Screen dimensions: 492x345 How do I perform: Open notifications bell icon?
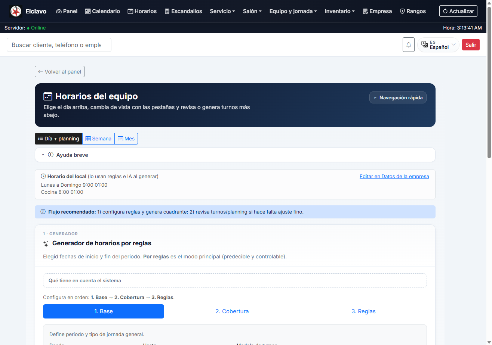pyautogui.click(x=409, y=45)
